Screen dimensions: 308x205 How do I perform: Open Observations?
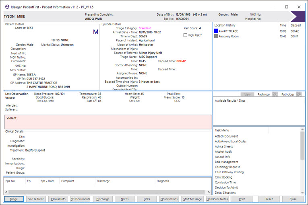point(169,199)
